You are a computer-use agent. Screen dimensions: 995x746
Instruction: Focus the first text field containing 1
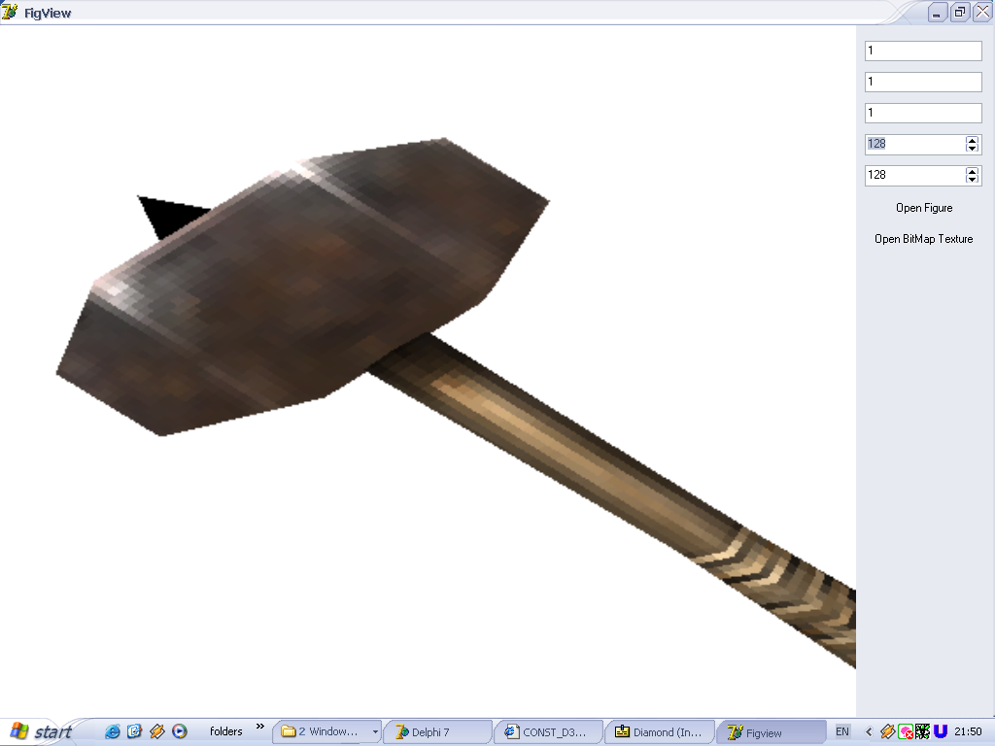[923, 51]
